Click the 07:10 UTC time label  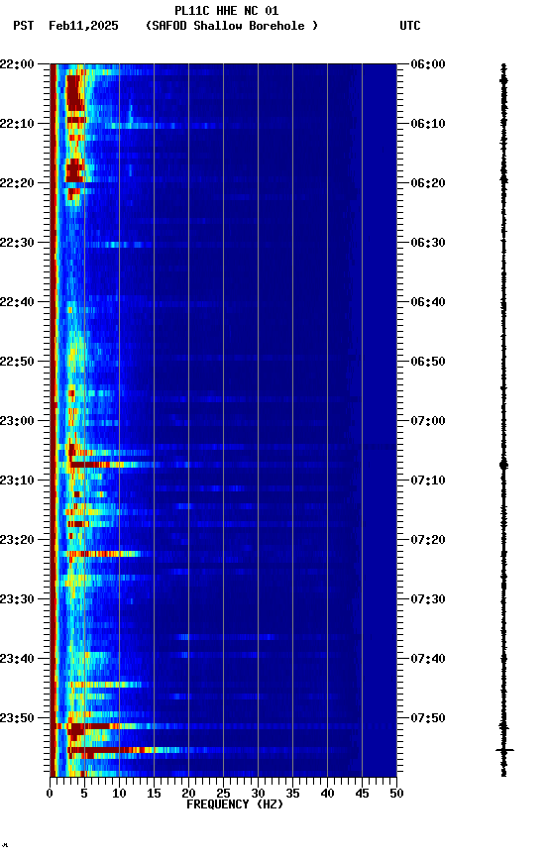[428, 481]
